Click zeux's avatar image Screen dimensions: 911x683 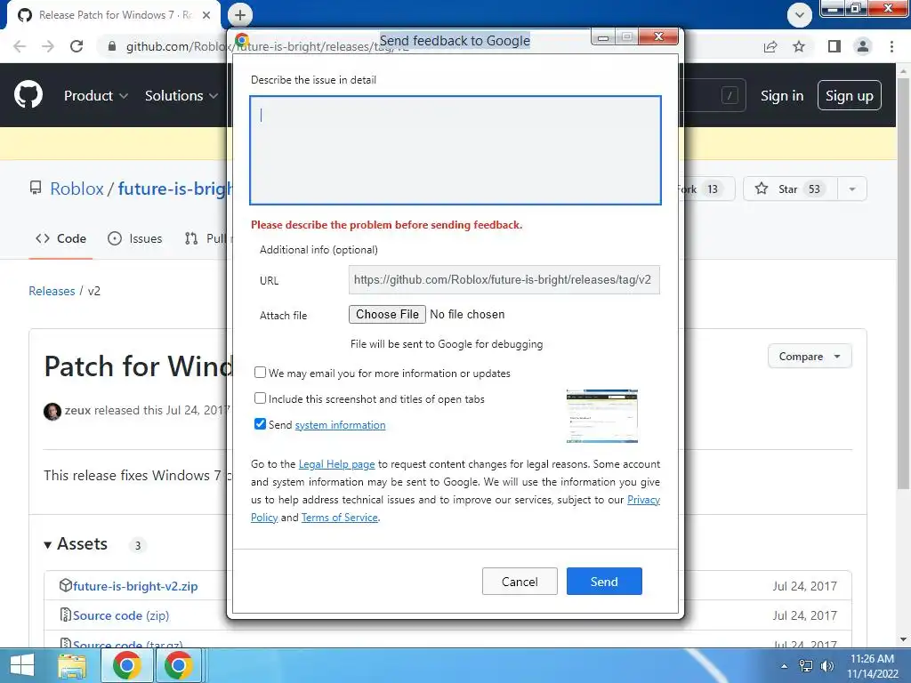[52, 411]
